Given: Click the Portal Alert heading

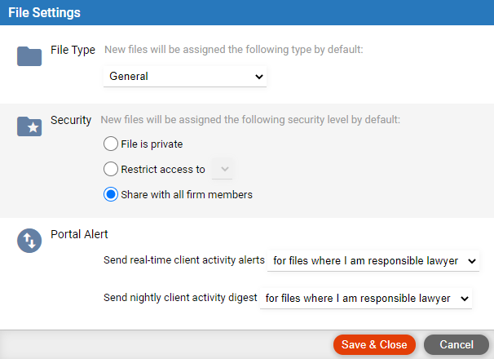Looking at the screenshot, I should (79, 234).
